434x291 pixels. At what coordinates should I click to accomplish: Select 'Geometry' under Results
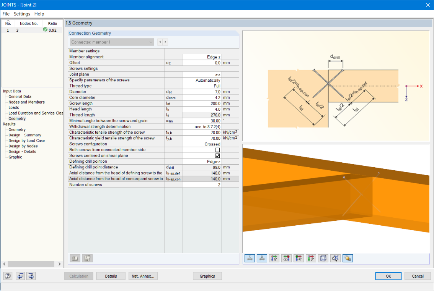coord(17,130)
